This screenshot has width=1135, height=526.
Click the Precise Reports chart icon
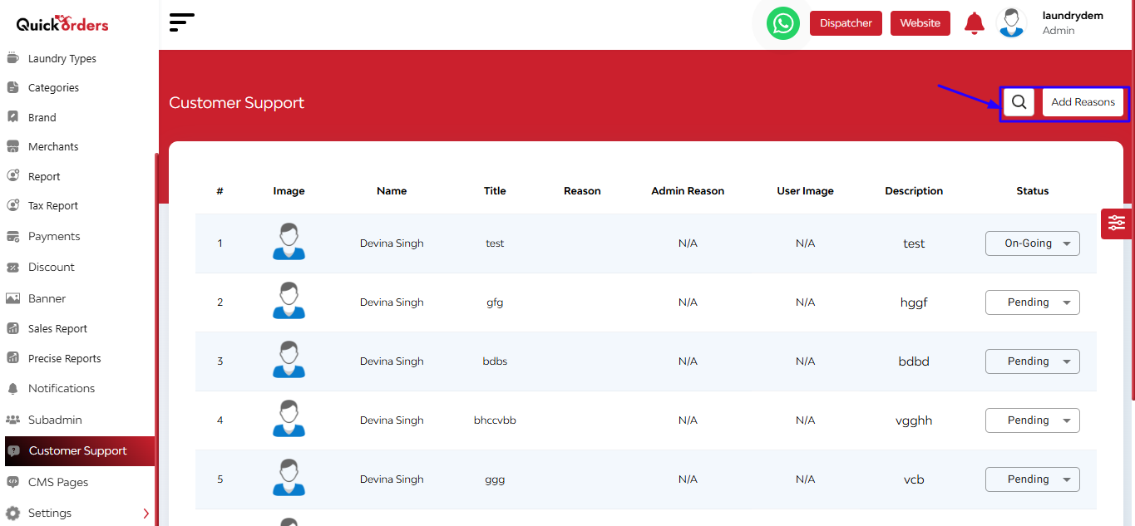point(12,358)
